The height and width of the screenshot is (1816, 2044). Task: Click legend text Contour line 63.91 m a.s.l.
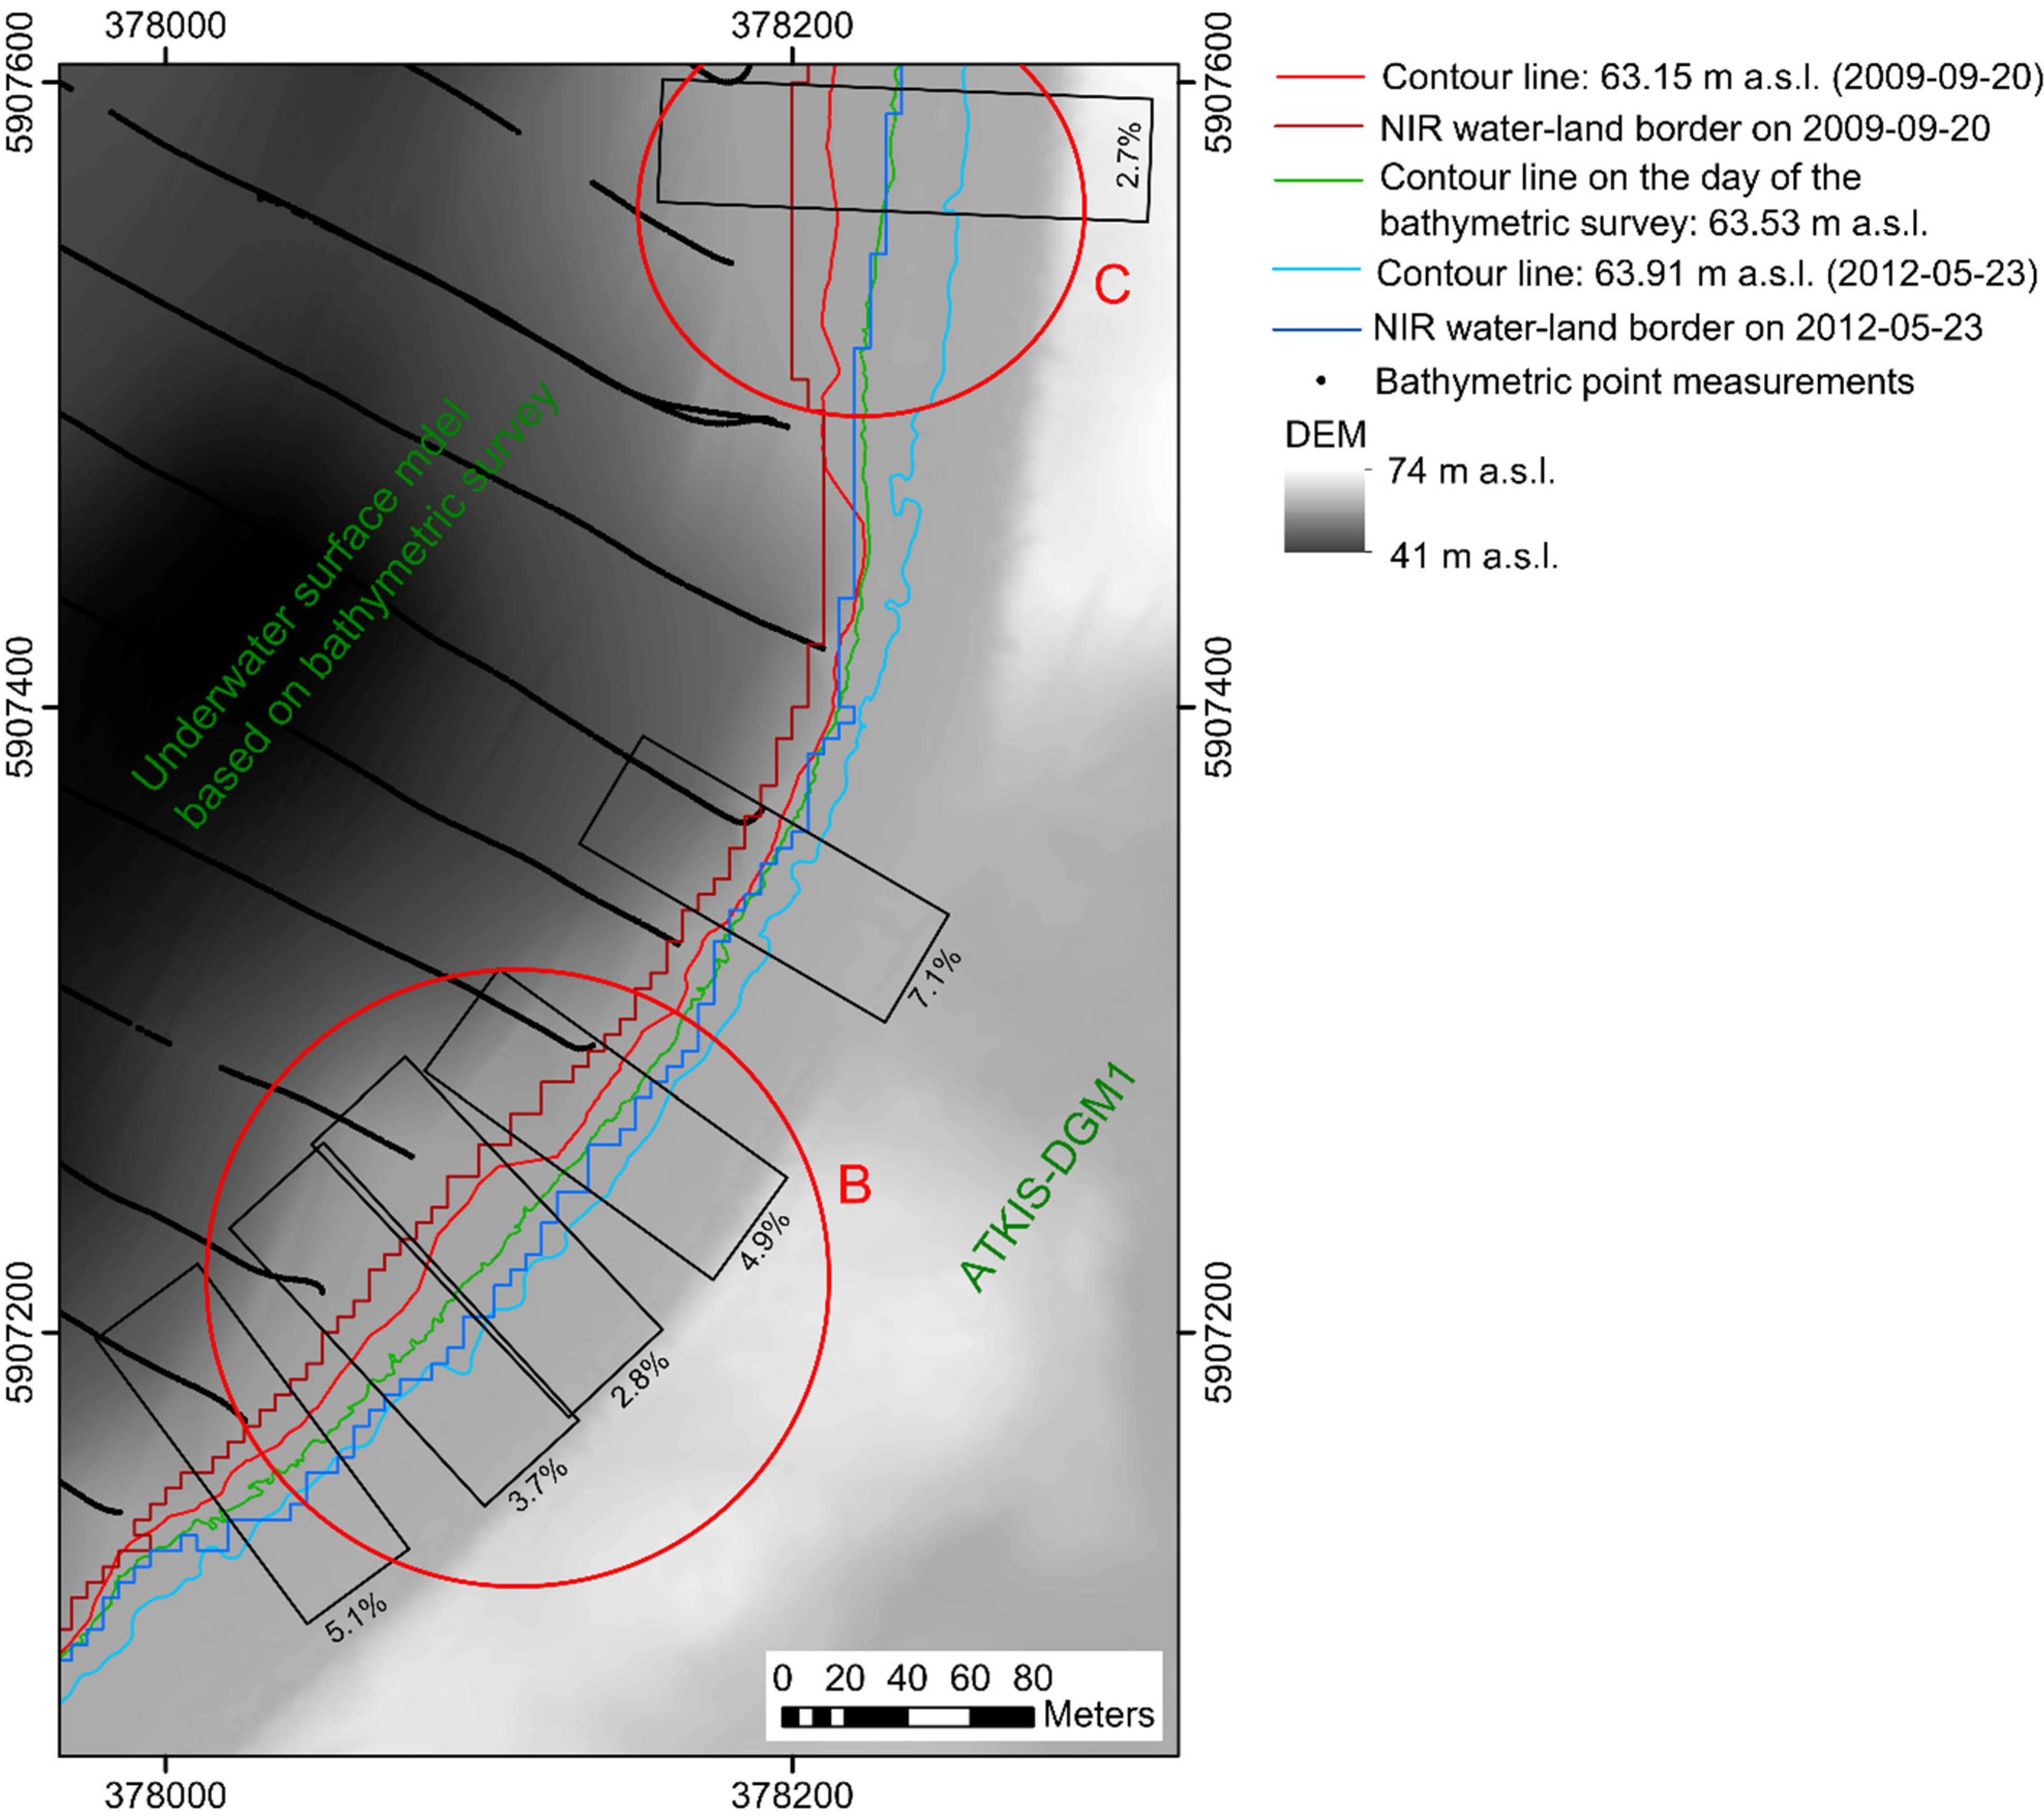1706,273
